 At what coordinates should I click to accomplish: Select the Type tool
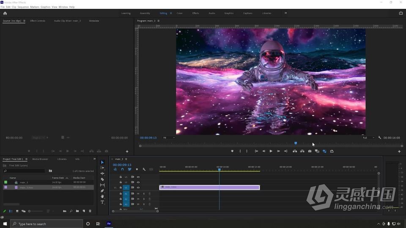(102, 202)
